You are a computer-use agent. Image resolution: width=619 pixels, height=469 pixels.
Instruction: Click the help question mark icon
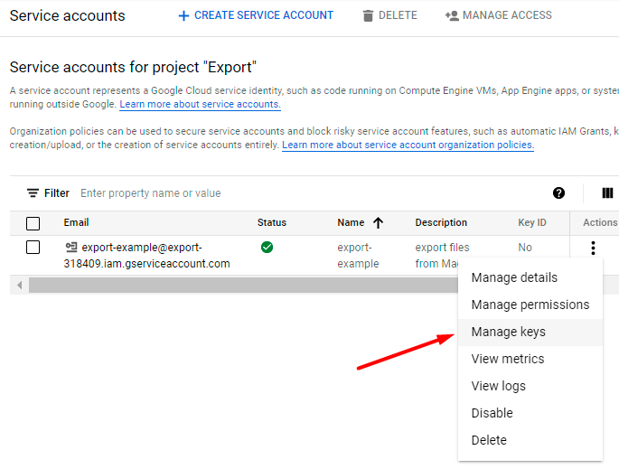558,192
